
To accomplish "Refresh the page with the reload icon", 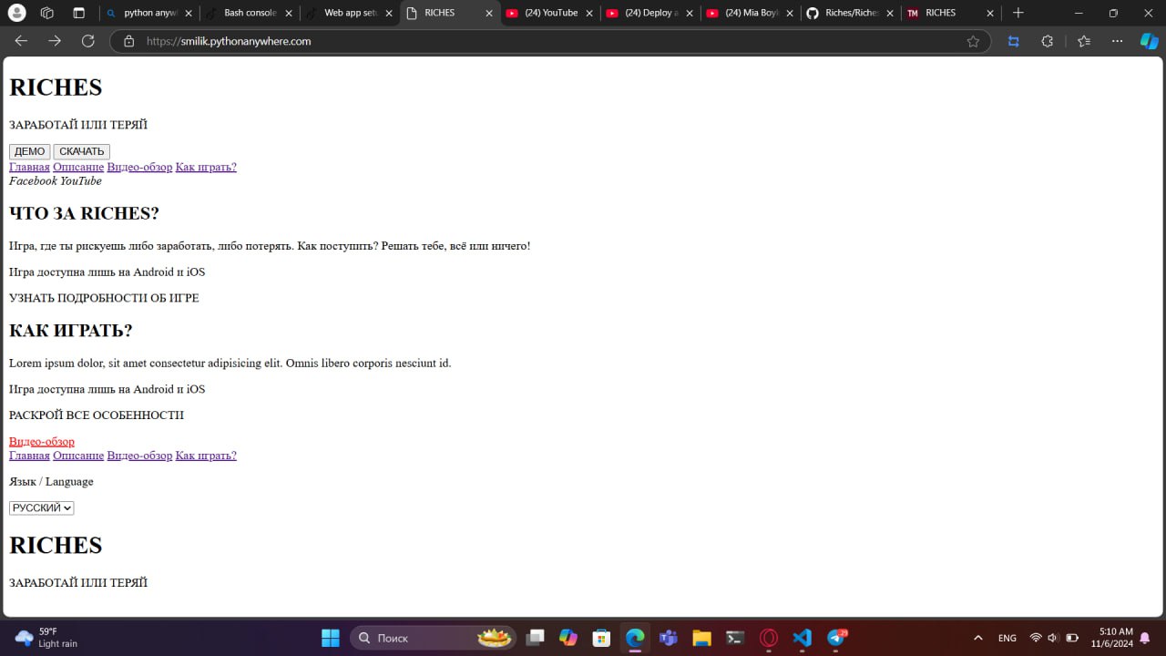I will tap(88, 41).
